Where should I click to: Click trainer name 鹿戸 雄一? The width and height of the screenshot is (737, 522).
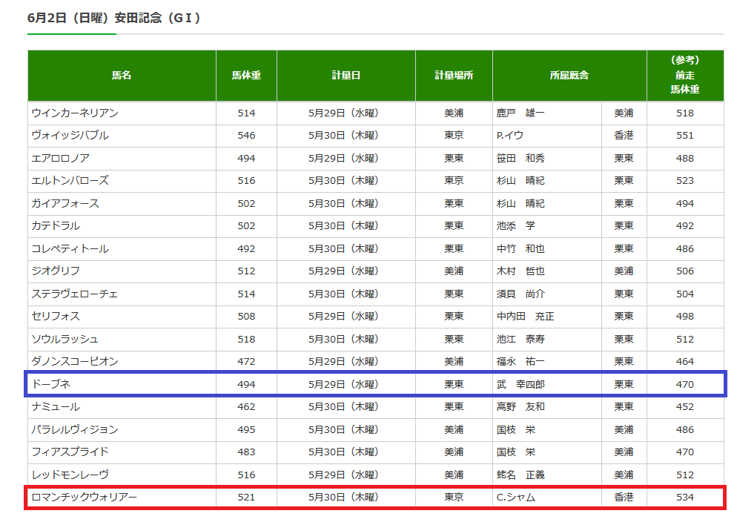point(520,113)
